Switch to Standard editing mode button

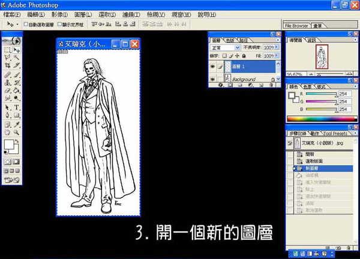8,162
